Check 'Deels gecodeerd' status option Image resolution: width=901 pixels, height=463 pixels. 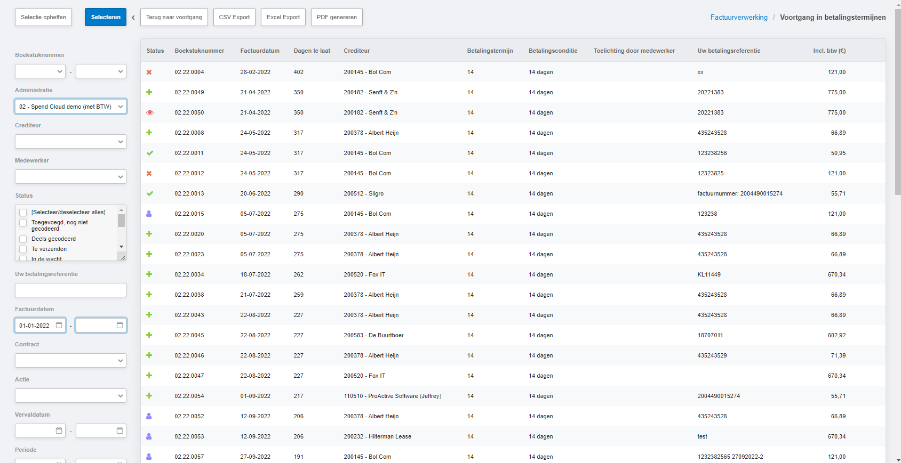pyautogui.click(x=23, y=239)
